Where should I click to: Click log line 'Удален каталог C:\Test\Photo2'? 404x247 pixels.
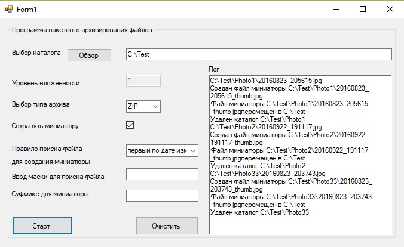coord(258,166)
